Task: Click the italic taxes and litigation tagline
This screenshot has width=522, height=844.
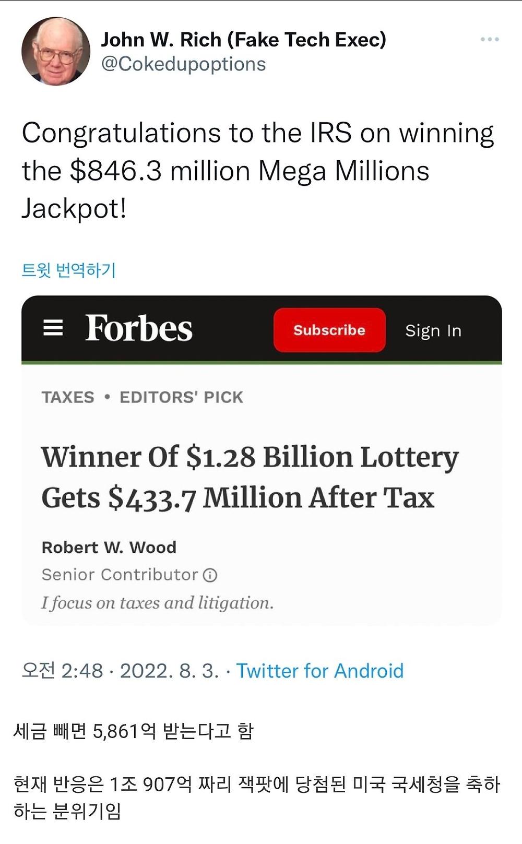Action: [x=157, y=603]
